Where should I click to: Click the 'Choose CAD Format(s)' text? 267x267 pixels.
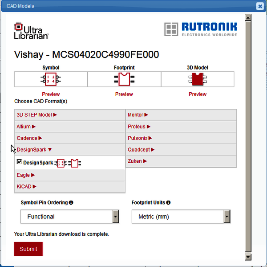coord(40,101)
